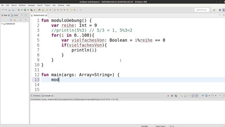The height and width of the screenshot is (127, 225).
Task: Toggle Show Console on Standard Out change
Action: (x=193, y=96)
